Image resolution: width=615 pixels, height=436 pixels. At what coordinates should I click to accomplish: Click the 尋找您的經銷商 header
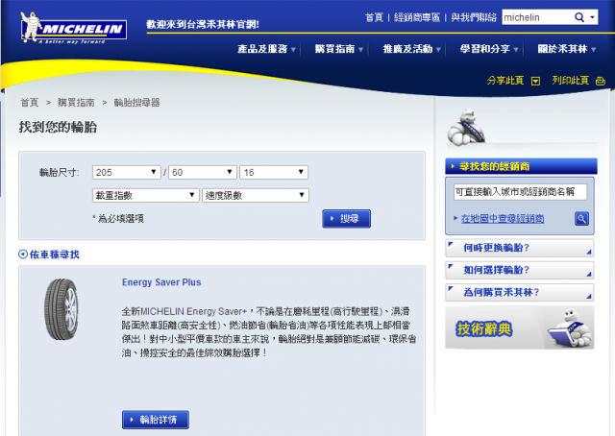coord(521,166)
